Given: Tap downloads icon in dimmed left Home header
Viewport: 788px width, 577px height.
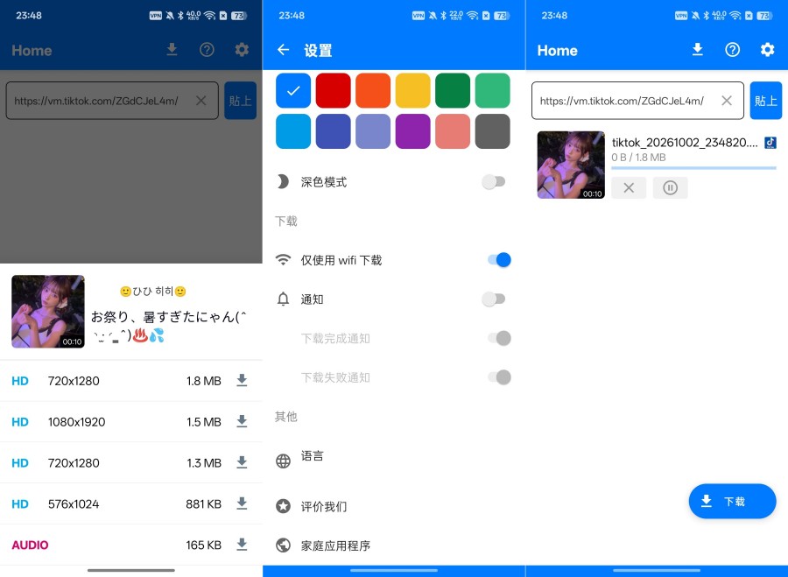Looking at the screenshot, I should (x=172, y=50).
